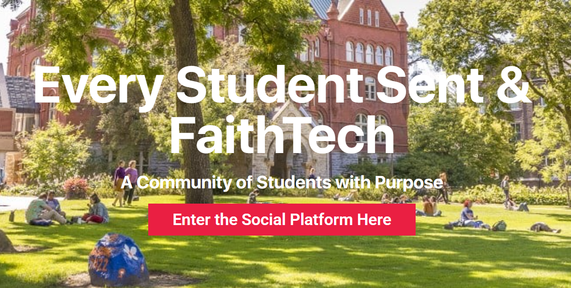This screenshot has width=571, height=288.
Task: Click the Enter the Social Platform Here button
Action: coord(282,219)
